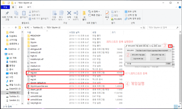Click the back arrow navigation button
The width and height of the screenshot is (182, 109).
coord(4,28)
